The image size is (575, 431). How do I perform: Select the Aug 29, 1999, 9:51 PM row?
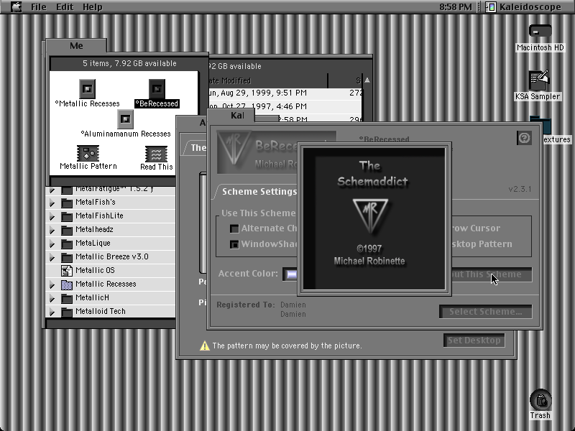tap(285, 93)
